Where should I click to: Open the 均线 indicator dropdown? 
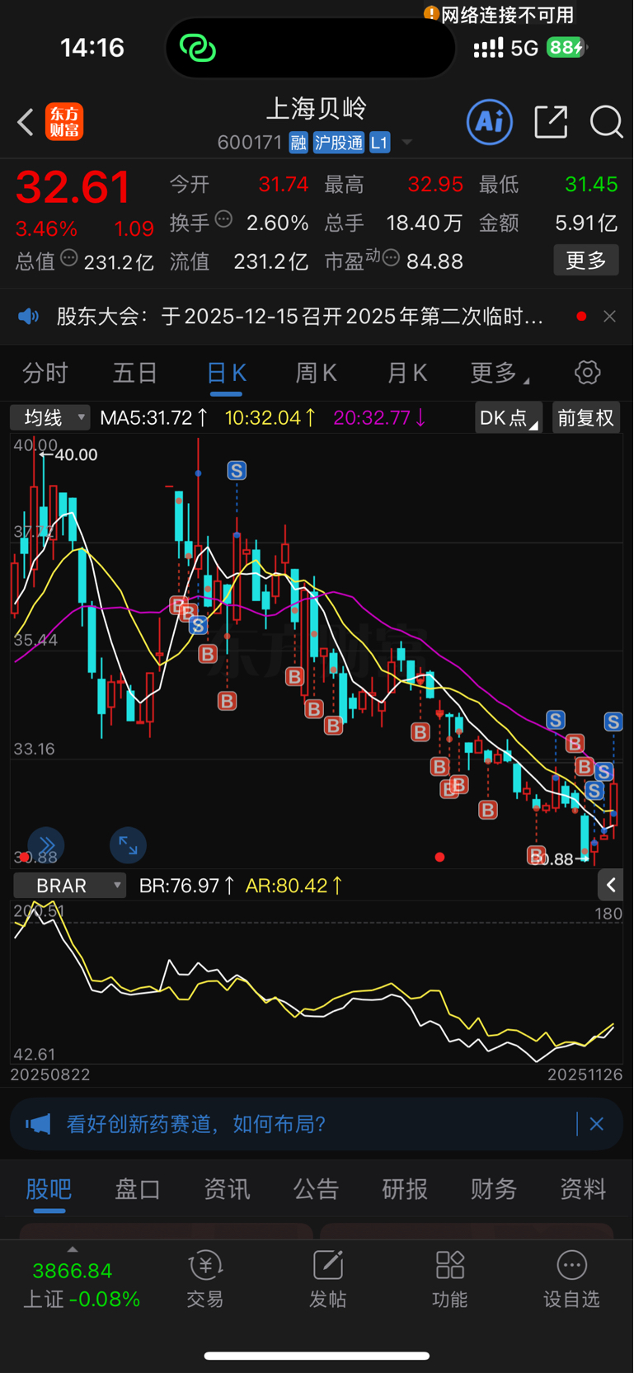(50, 418)
